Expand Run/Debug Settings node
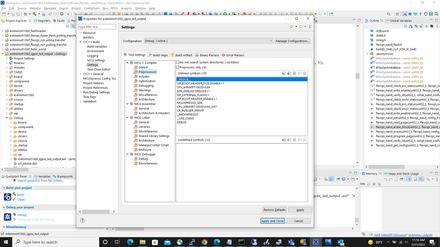This screenshot has height=247, width=440. pyautogui.click(x=81, y=92)
